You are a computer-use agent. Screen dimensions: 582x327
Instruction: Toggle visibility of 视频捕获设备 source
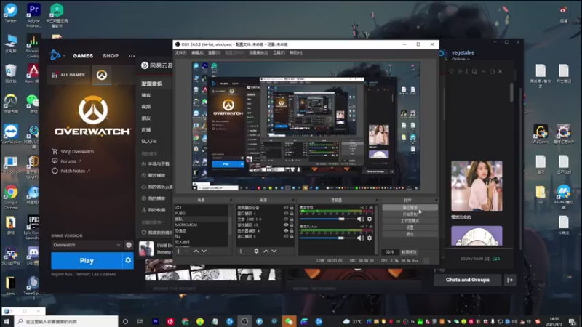click(286, 208)
